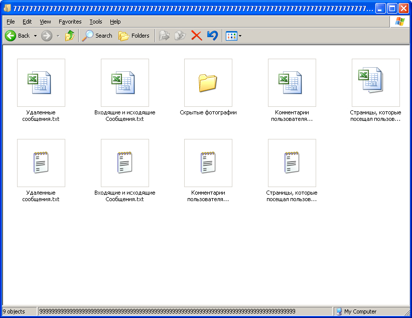This screenshot has height=318, width=412.
Task: Click the Search button
Action: [97, 36]
